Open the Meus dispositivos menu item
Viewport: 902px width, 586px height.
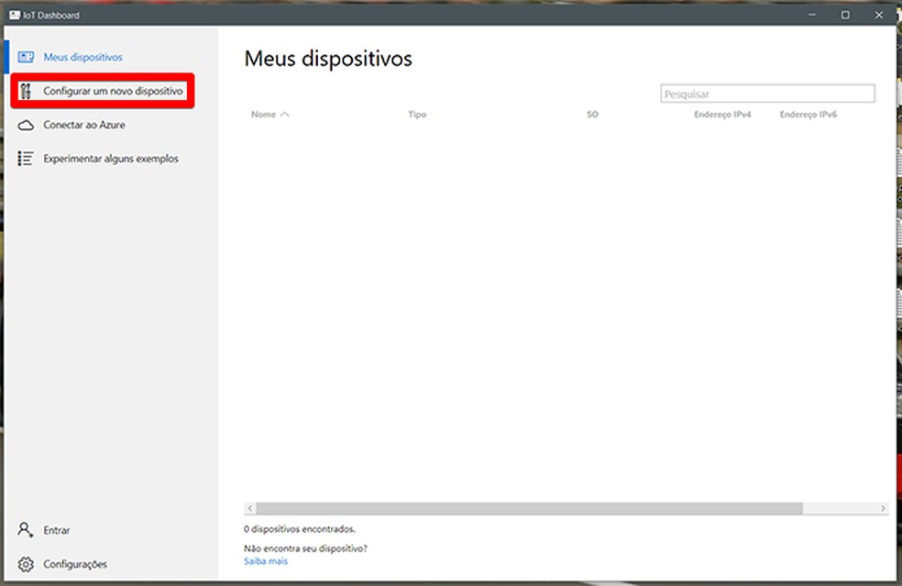point(82,57)
